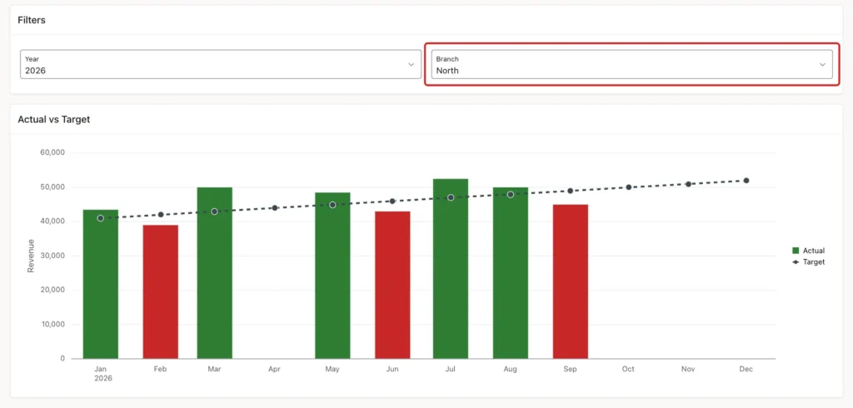
Task: Click the Dec x-axis label
Action: (746, 369)
